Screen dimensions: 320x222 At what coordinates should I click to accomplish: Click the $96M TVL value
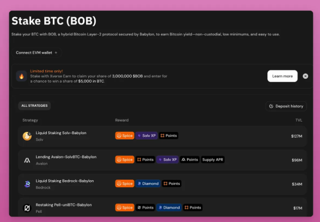pos(297,160)
